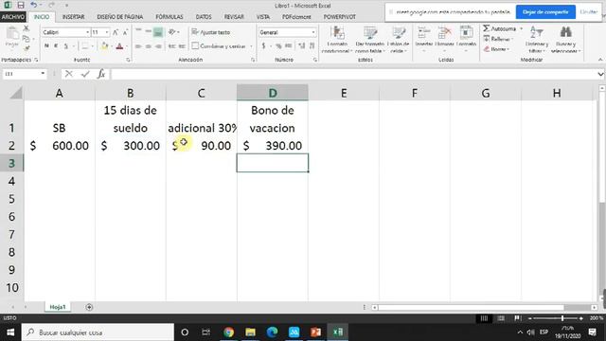Apply accounting dollar number format
This screenshot has height=341, width=606.
point(263,46)
